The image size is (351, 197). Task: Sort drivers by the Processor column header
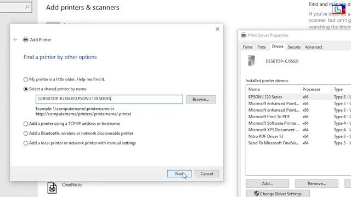pyautogui.click(x=316, y=89)
